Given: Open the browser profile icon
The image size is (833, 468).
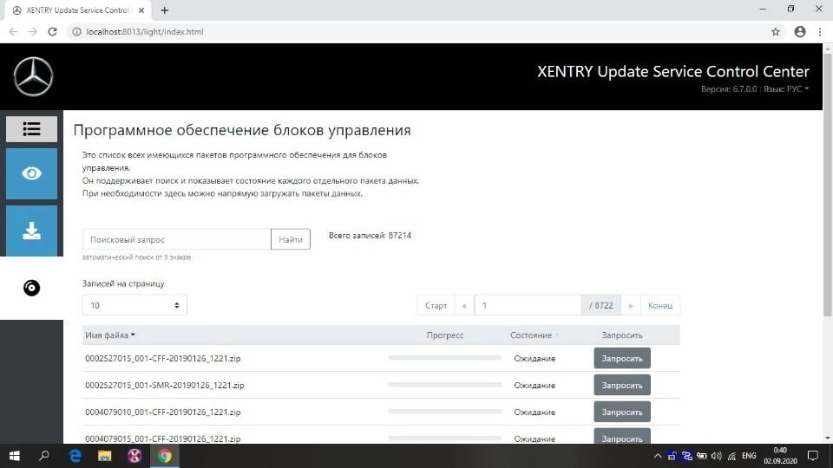Looking at the screenshot, I should pyautogui.click(x=799, y=32).
